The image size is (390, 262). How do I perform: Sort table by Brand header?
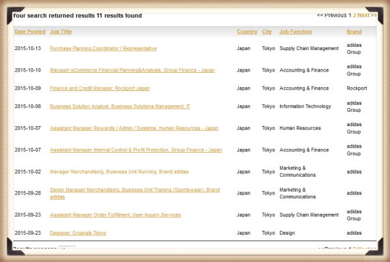tap(354, 32)
